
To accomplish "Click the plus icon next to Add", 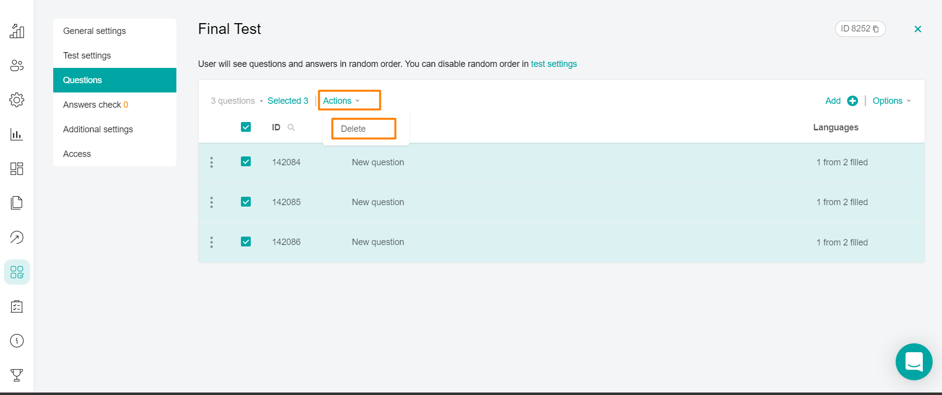I will point(852,101).
